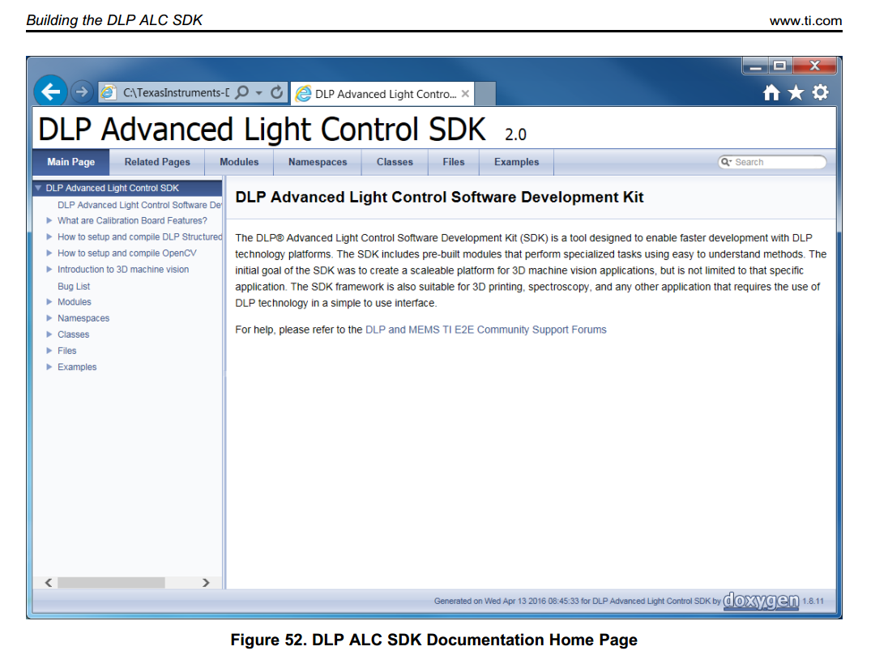Click the browser forward arrow button
The width and height of the screenshot is (888, 655).
82,91
